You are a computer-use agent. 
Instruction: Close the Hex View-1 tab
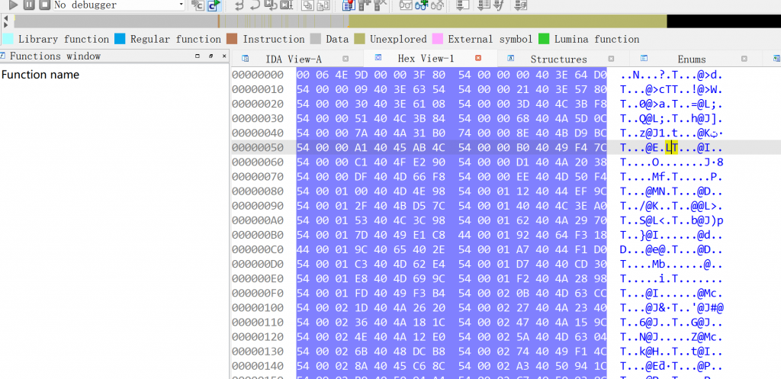pos(478,58)
